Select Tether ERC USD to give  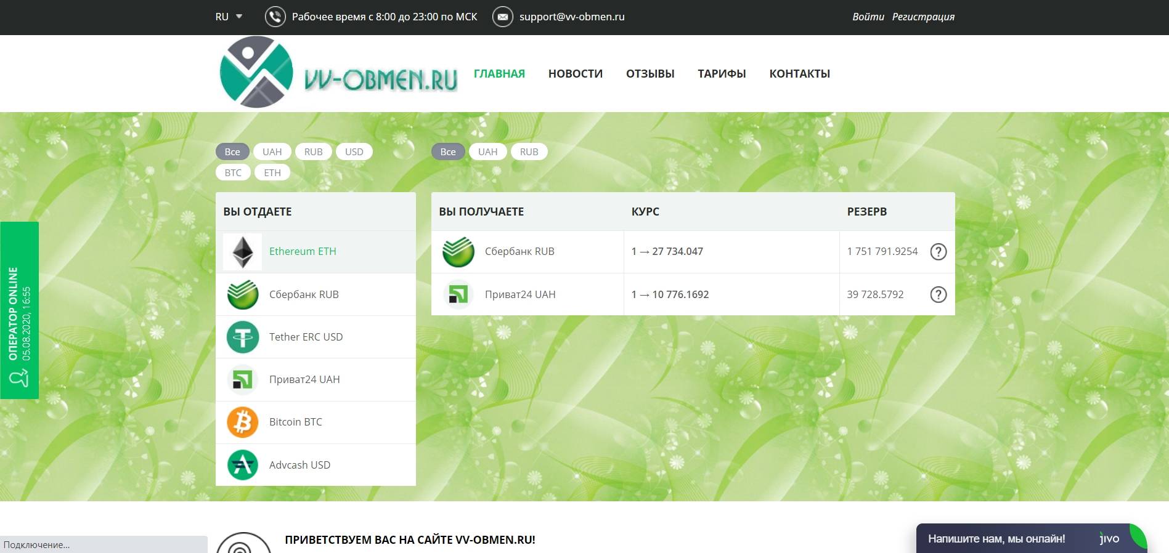pos(316,337)
